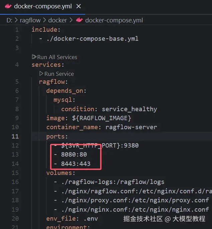Expand breadcrumb chevron after D:
The width and height of the screenshot is (212, 229).
point(16,20)
